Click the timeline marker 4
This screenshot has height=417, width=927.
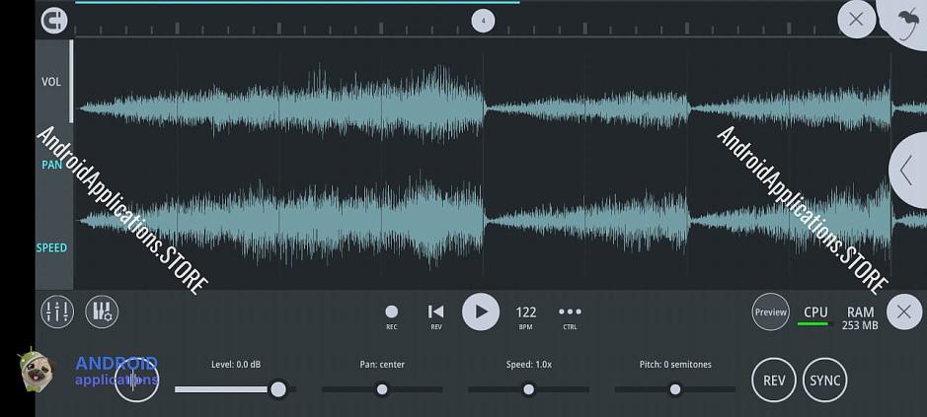point(483,22)
